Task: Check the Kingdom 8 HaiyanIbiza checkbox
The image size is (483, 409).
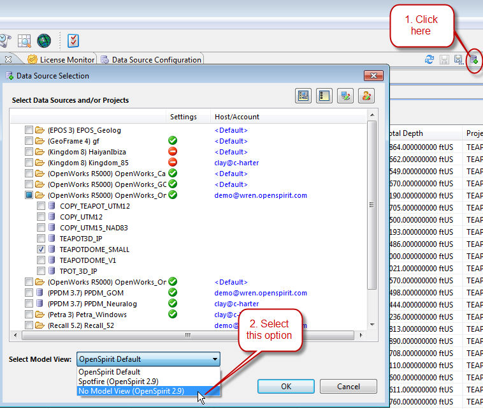Action: point(29,152)
